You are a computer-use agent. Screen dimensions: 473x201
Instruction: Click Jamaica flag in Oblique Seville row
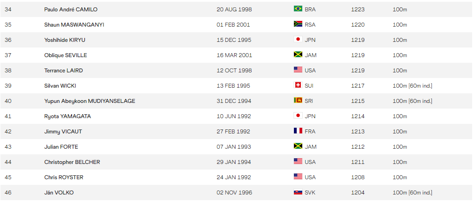(298, 55)
